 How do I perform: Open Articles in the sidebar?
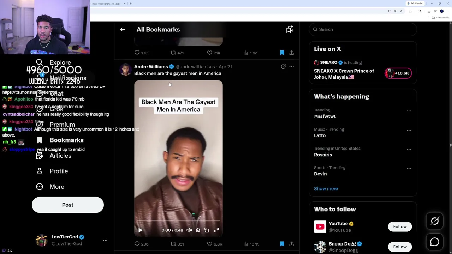53,156
